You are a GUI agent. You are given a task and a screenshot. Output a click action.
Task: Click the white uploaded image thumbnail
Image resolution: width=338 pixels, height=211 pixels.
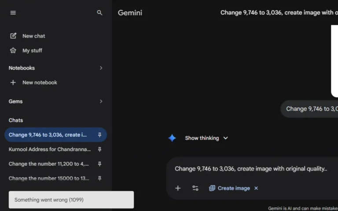(334, 61)
